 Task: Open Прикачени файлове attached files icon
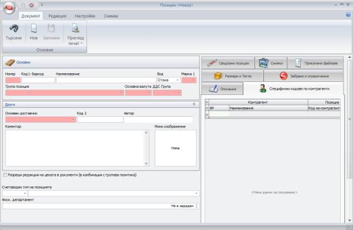pos(298,63)
